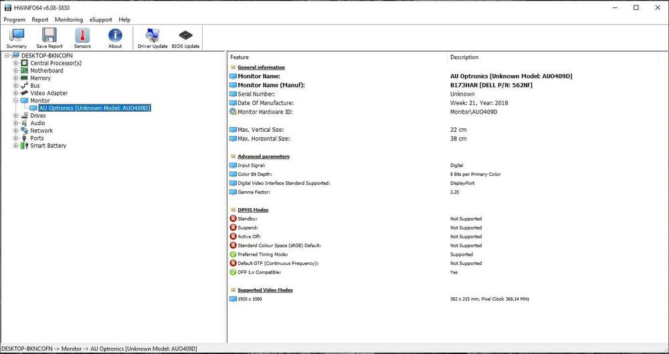This screenshot has height=354, width=669.
Task: Select the Smart Battery tree node
Action: click(x=47, y=145)
